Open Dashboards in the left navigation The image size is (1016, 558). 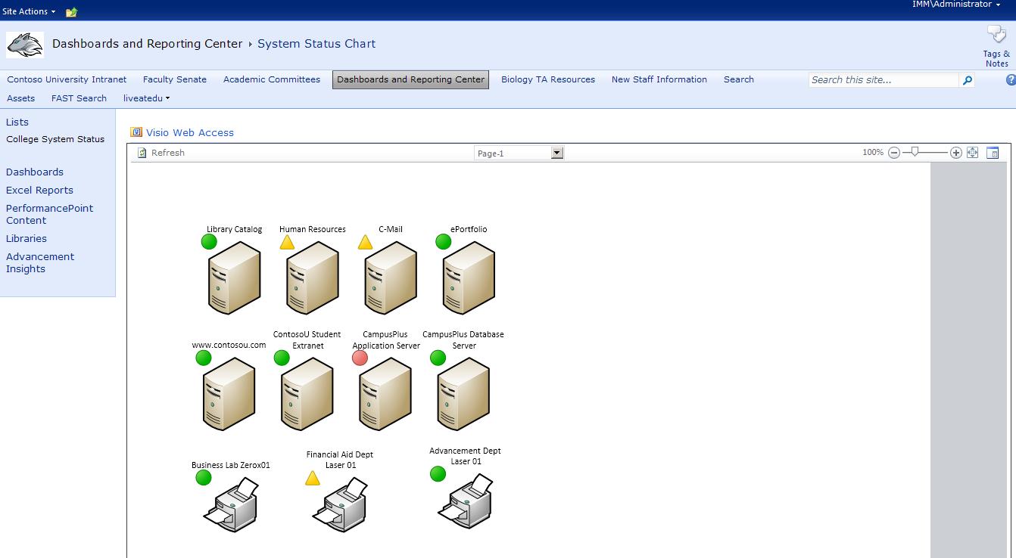35,172
